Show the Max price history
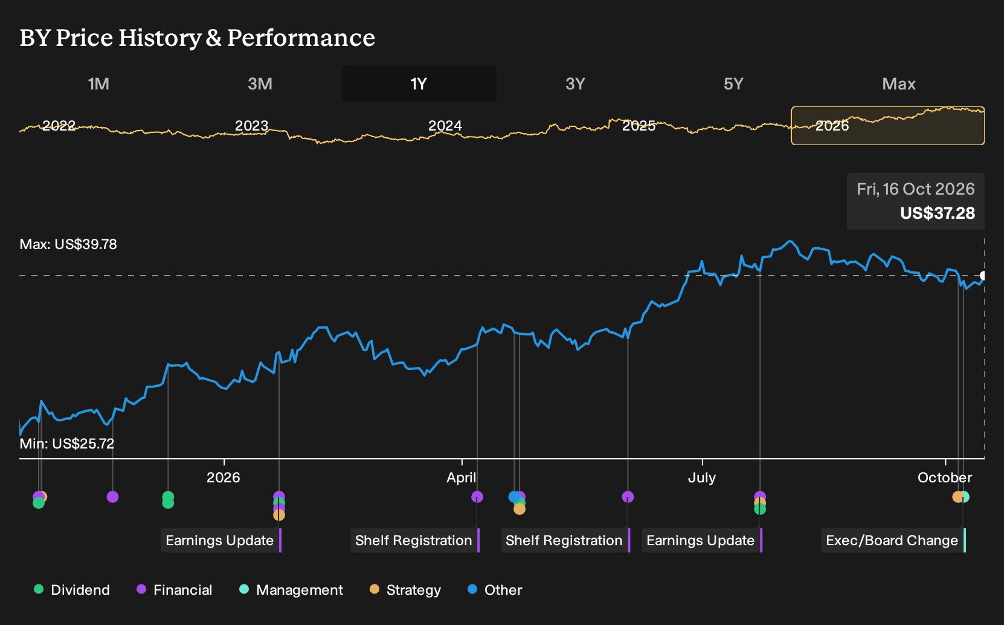This screenshot has height=625, width=1004. pos(899,83)
